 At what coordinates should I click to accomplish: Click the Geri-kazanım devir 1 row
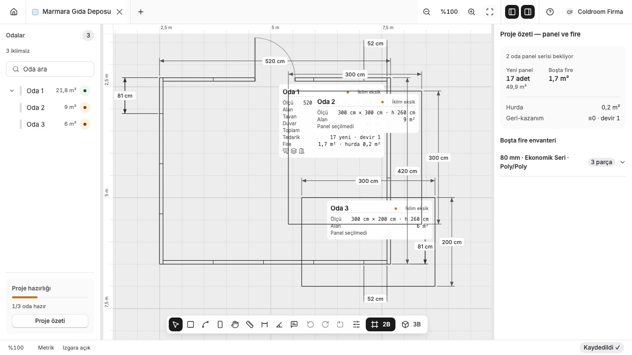[x=563, y=118]
